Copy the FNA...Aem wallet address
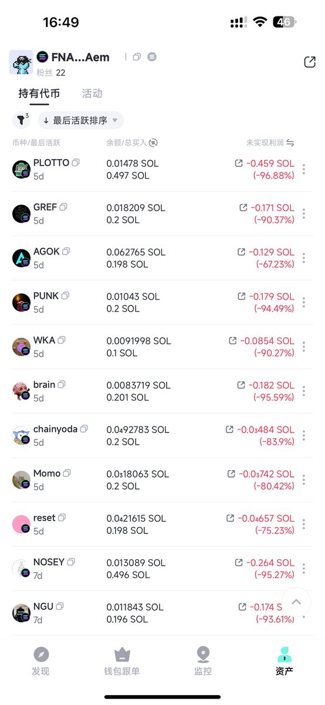The image size is (325, 705). tap(137, 57)
